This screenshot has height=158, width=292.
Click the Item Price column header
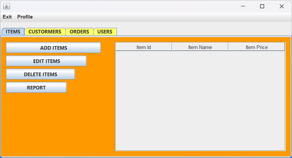tap(256, 47)
